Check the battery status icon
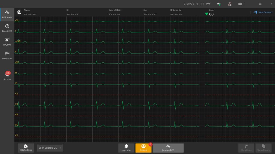 coord(240,4)
